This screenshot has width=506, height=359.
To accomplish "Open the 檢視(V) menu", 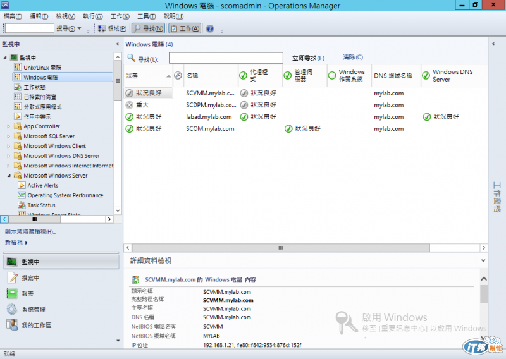I will click(x=66, y=16).
